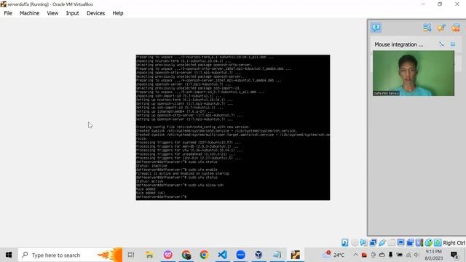Click the orange icon with red cross in the notification panel

[x=456, y=28]
